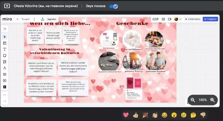Zoom in with the plus magnifier
The height and width of the screenshot is (121, 223).
[213, 100]
